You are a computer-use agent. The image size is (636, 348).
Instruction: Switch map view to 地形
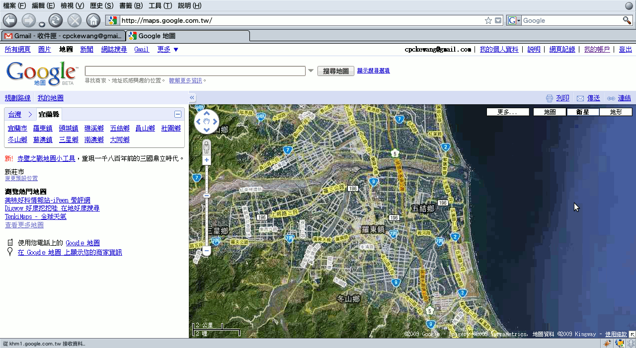[616, 112]
